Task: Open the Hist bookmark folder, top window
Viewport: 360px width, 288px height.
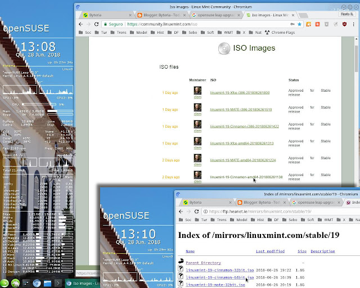Action: [157, 33]
